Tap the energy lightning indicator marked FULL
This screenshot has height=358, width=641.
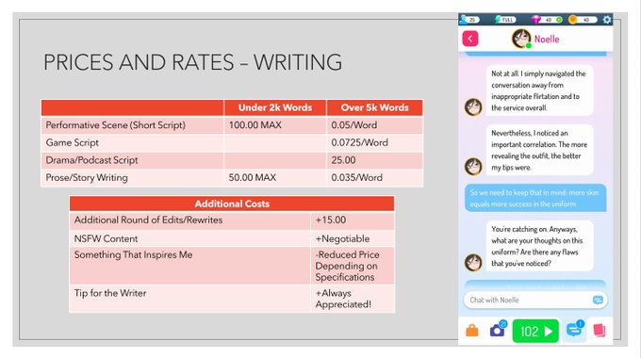click(x=505, y=20)
